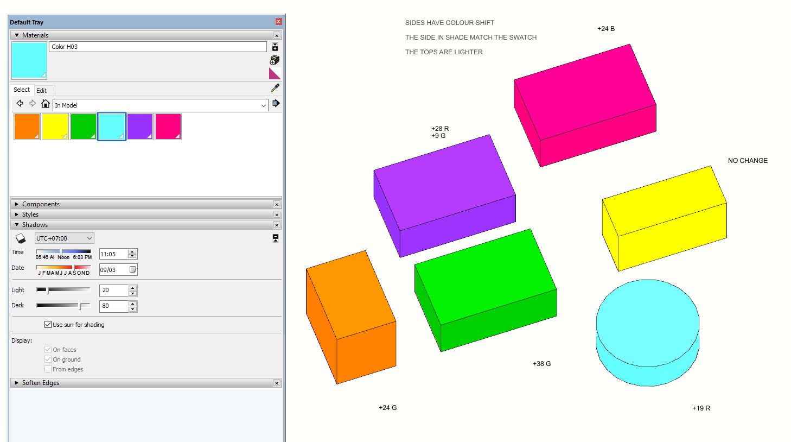Open the In Model materials dropdown
This screenshot has height=442, width=791.
click(264, 105)
